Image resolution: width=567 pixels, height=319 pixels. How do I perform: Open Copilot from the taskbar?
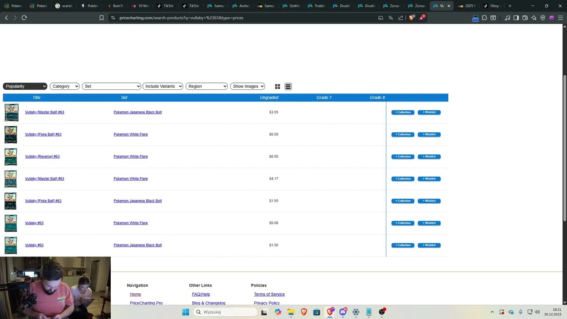278,312
